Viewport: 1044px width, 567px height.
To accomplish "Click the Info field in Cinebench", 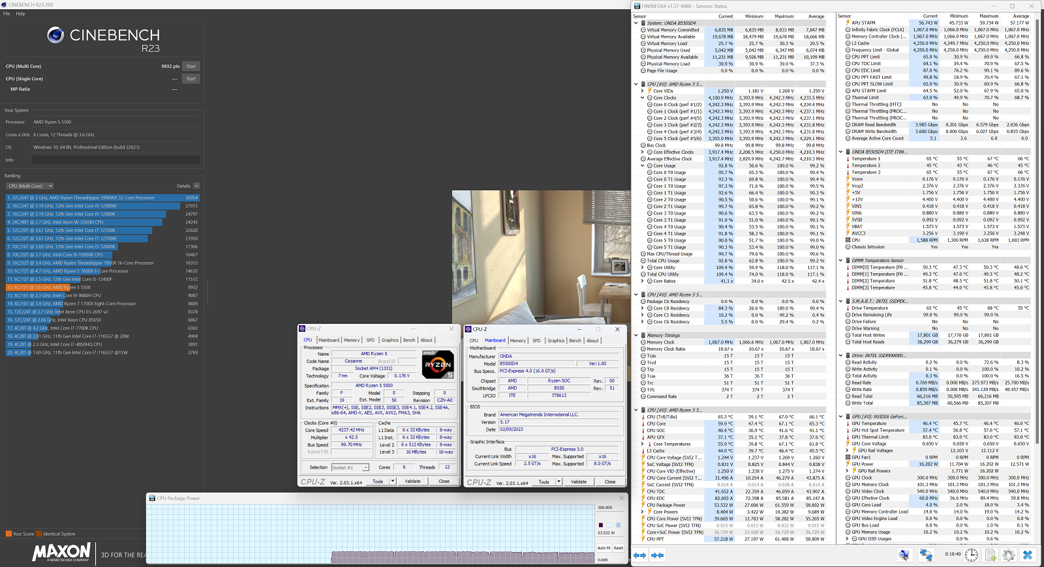I will 116,160.
